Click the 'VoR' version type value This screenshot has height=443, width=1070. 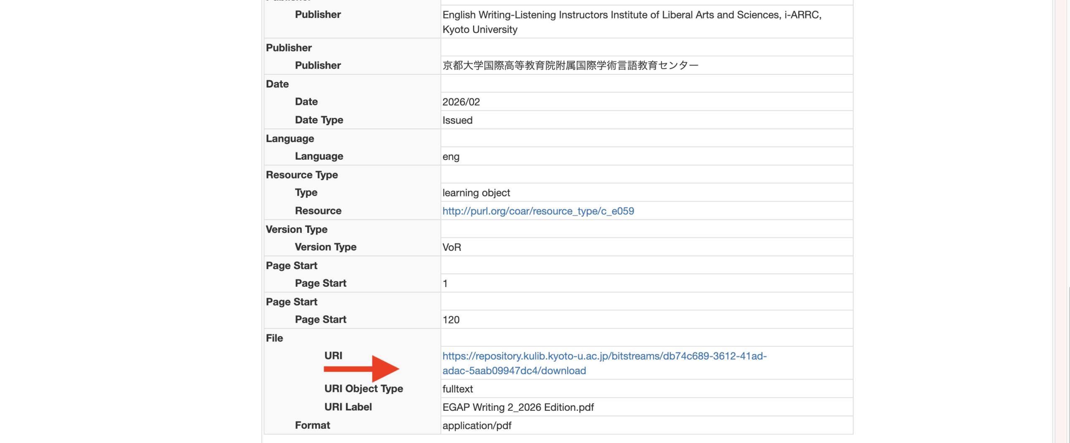pos(452,247)
